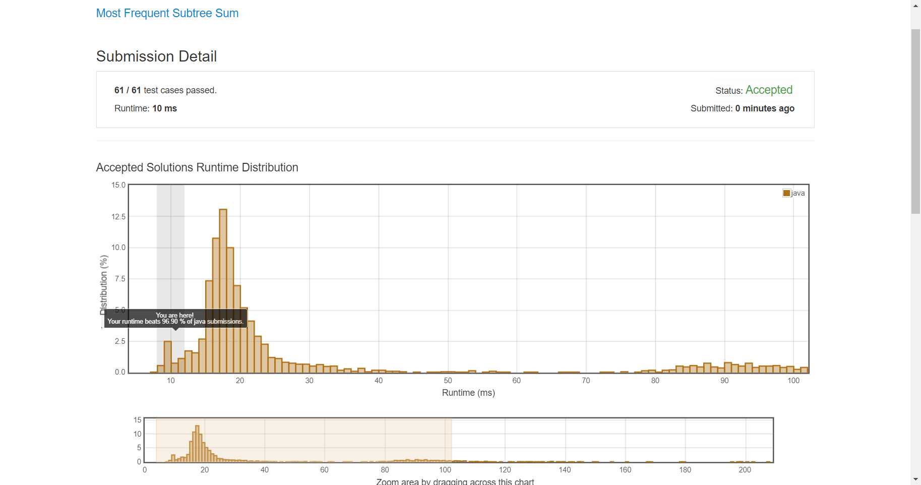921x485 pixels.
Task: Click the page scrollbar thumb
Action: point(915,121)
